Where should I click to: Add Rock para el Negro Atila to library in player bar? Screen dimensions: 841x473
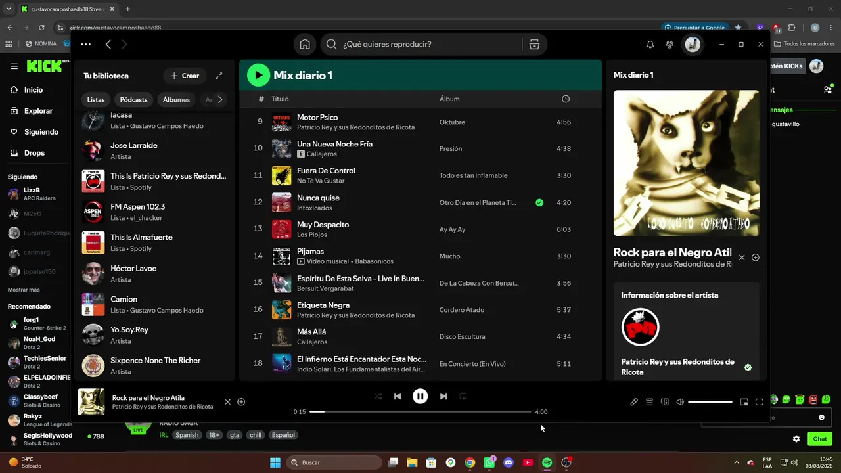(x=241, y=402)
